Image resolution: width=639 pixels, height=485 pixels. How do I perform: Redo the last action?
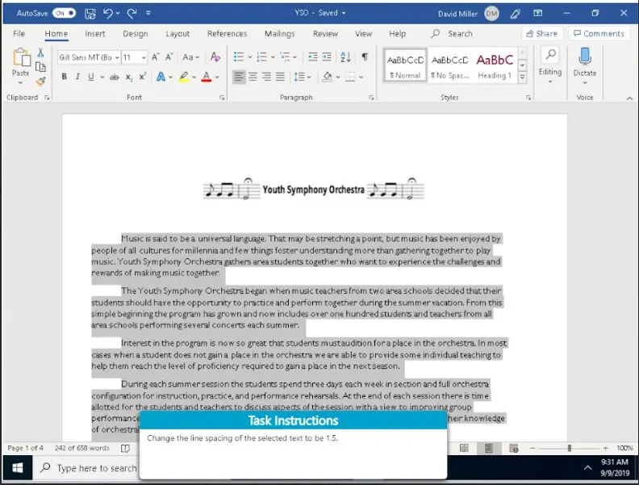coord(132,14)
